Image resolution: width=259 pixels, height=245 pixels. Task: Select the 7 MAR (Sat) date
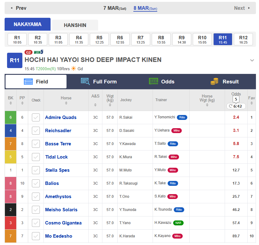(115, 8)
